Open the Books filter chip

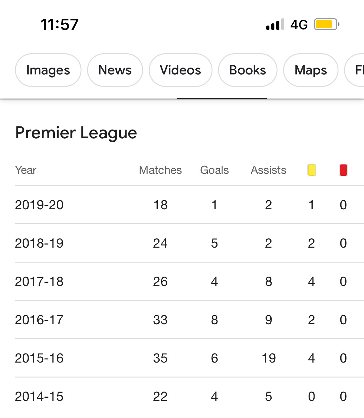pos(248,70)
